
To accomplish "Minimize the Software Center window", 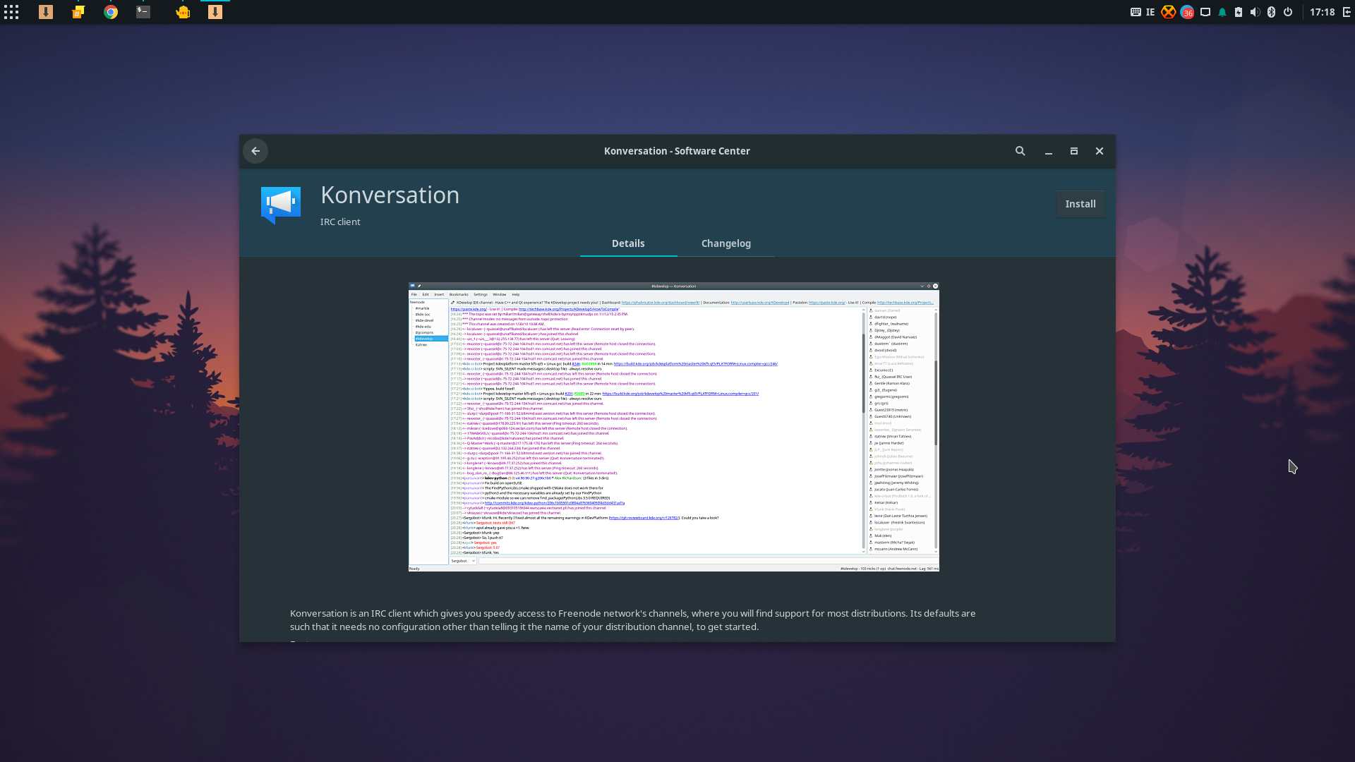I will coord(1049,151).
